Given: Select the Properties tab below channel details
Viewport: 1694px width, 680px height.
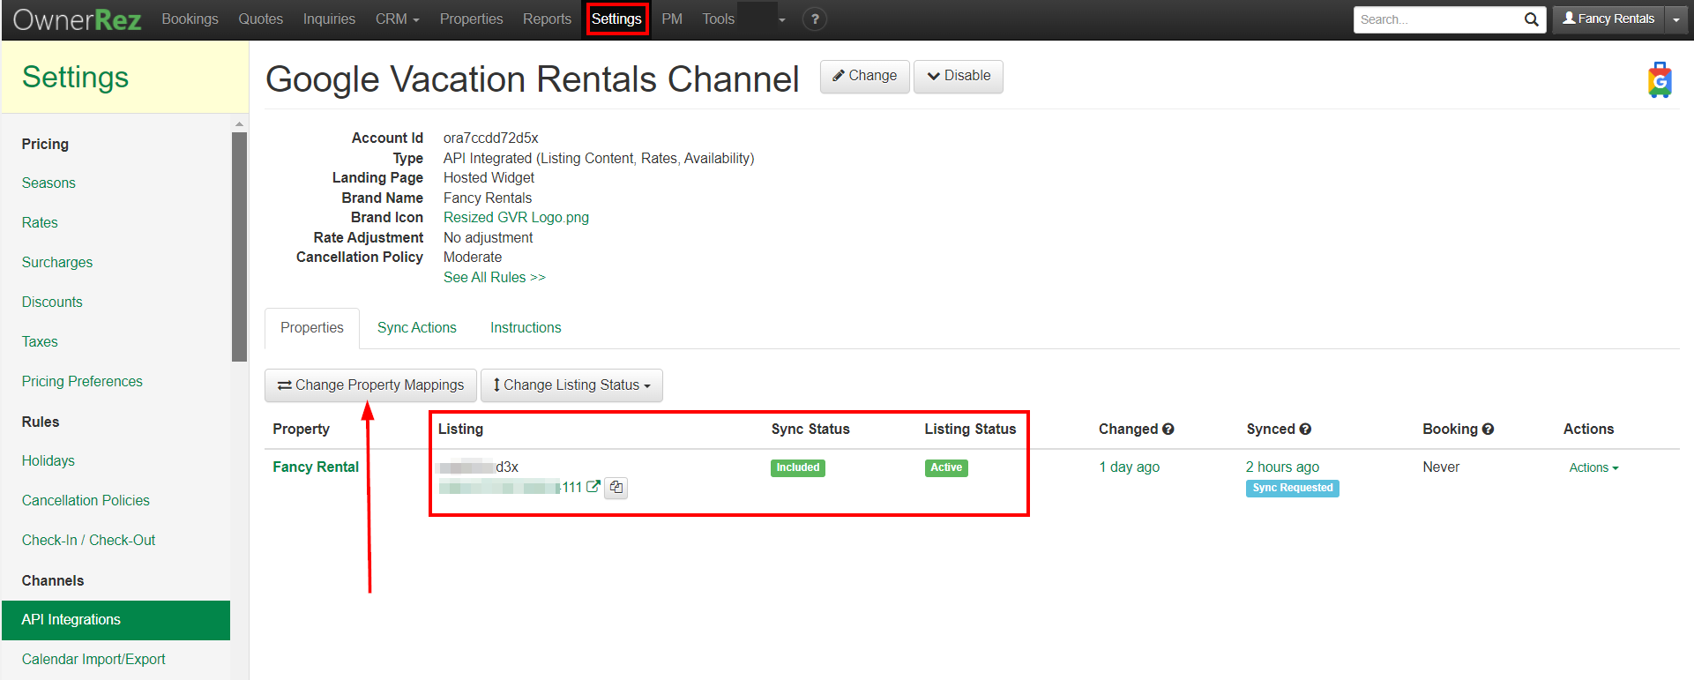Looking at the screenshot, I should (x=312, y=328).
